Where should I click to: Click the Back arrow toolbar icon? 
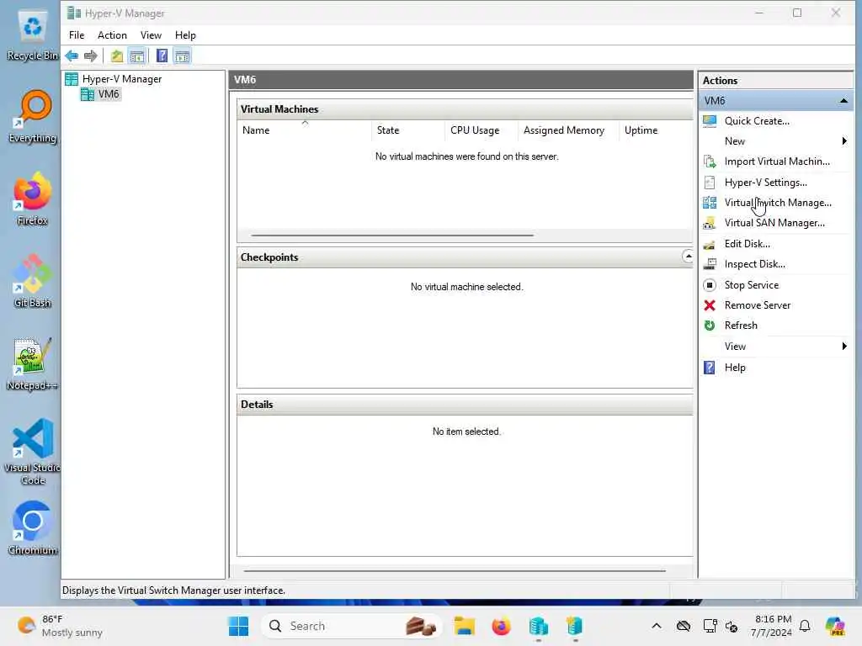point(72,56)
